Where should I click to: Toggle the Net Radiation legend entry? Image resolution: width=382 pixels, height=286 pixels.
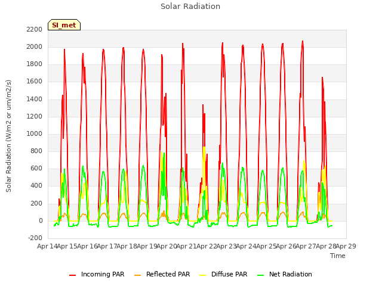285,274
